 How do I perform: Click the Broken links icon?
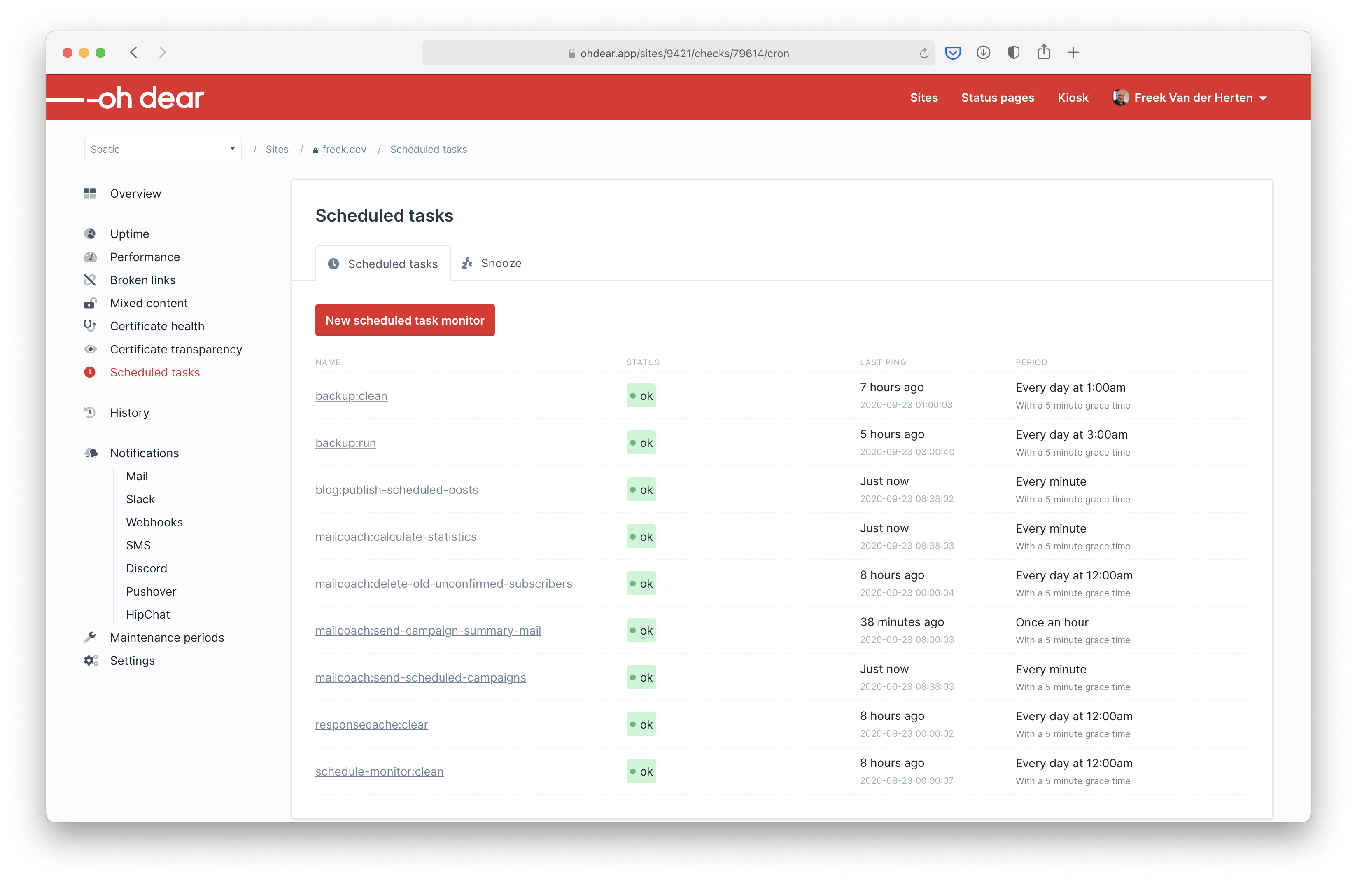pyautogui.click(x=89, y=280)
